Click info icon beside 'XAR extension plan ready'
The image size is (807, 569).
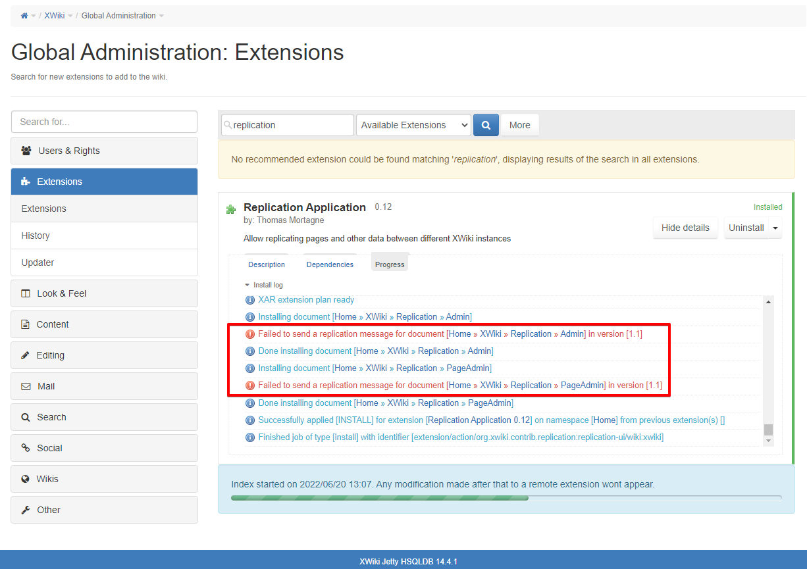coord(250,300)
